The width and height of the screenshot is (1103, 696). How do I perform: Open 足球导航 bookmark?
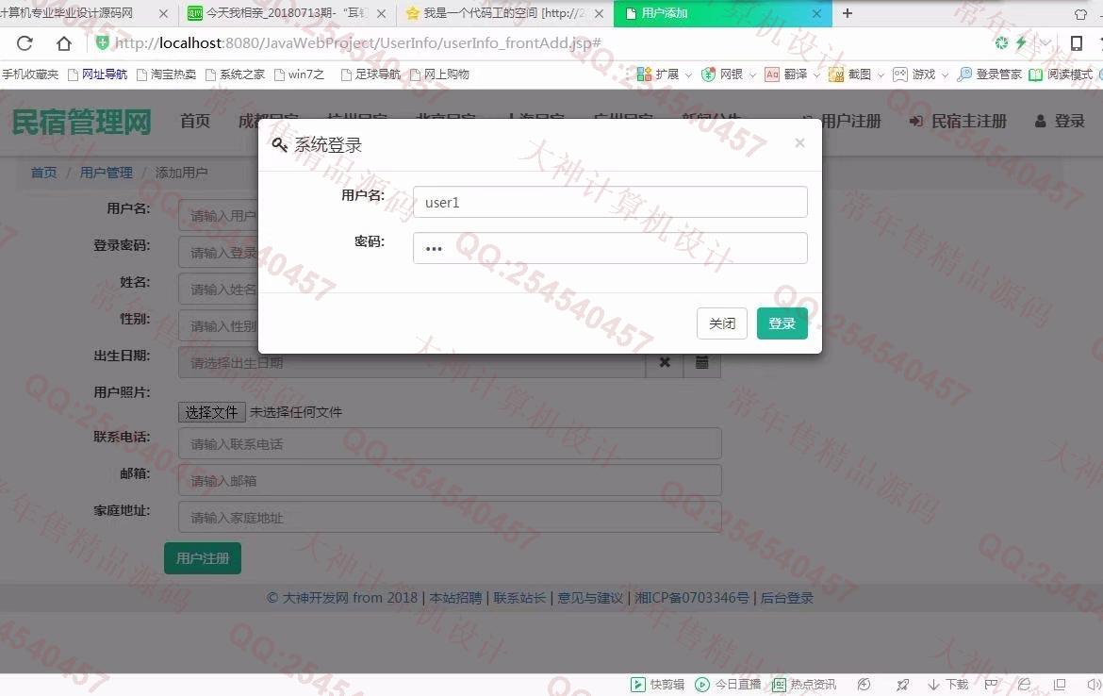[x=370, y=74]
